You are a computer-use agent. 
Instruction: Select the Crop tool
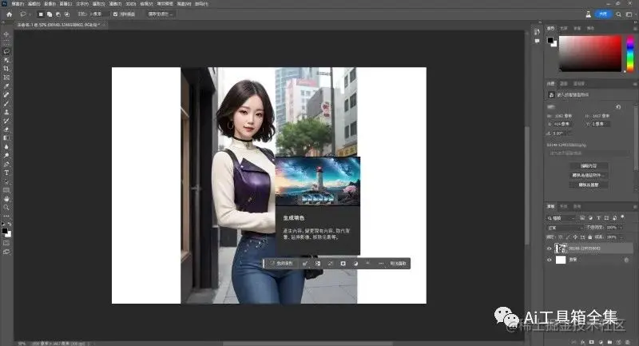pos(6,69)
